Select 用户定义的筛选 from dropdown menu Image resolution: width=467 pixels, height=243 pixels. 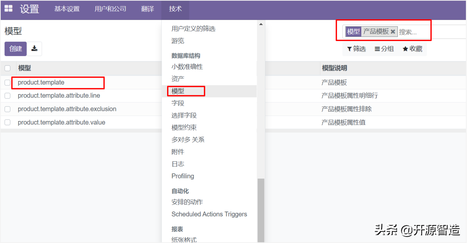[x=194, y=29]
